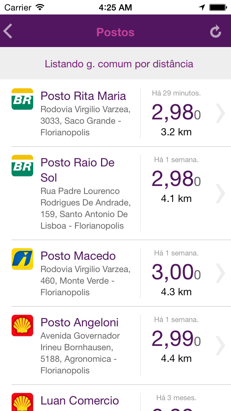Tap the back arrow in header
Viewport: 231px width, 411px height.
(x=8, y=31)
